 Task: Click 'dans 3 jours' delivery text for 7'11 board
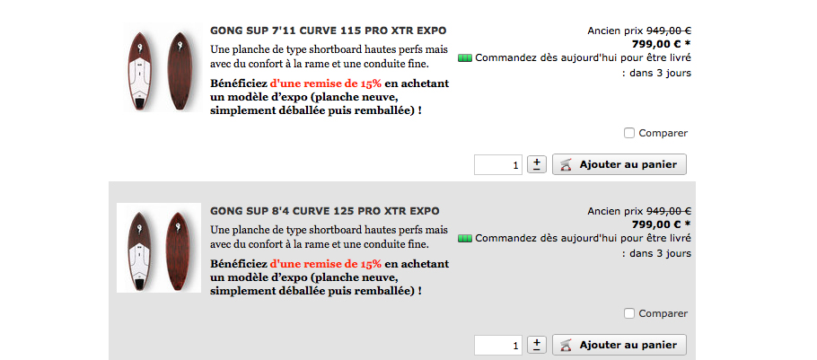pos(660,73)
